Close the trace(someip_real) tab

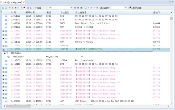click(x=24, y=2)
